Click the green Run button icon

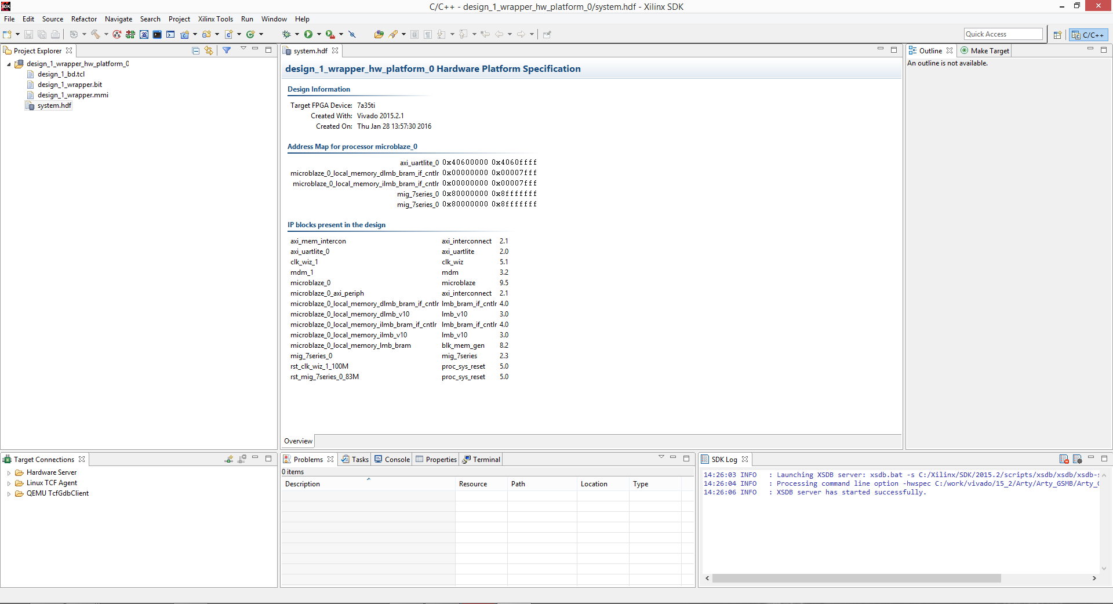coord(308,34)
